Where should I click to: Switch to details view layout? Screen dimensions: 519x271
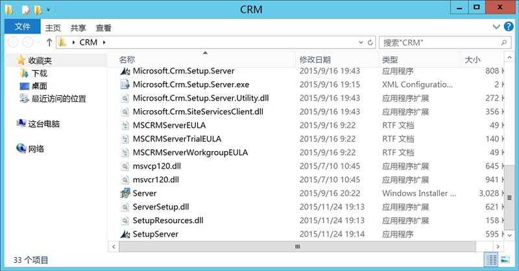(492, 260)
